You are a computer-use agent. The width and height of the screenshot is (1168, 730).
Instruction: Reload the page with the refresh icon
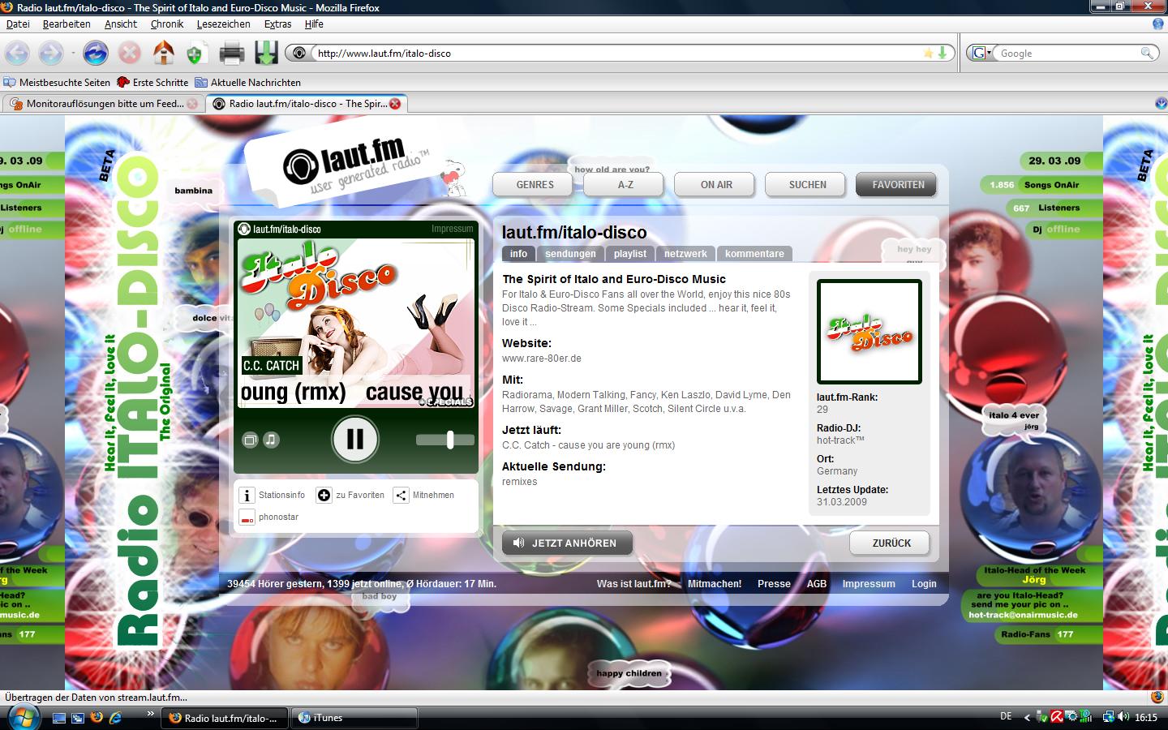[96, 54]
